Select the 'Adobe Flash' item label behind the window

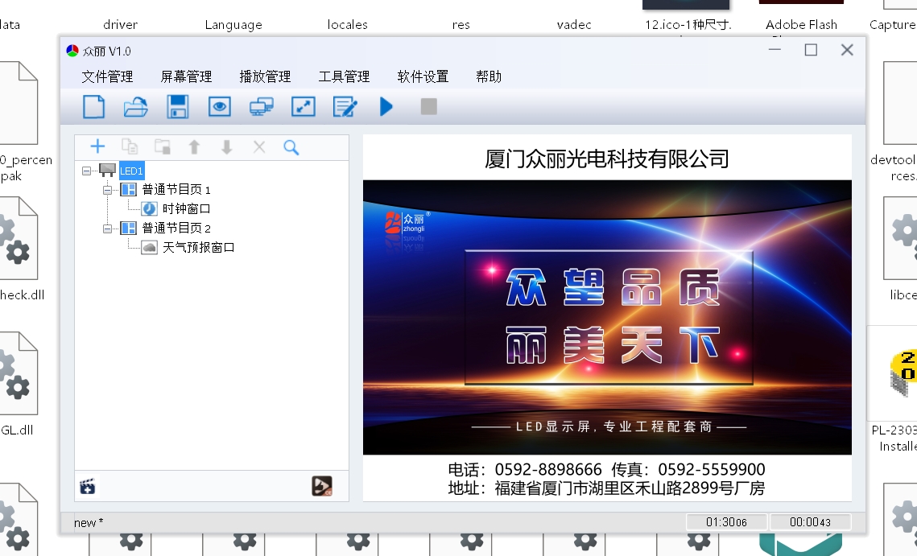tap(801, 25)
